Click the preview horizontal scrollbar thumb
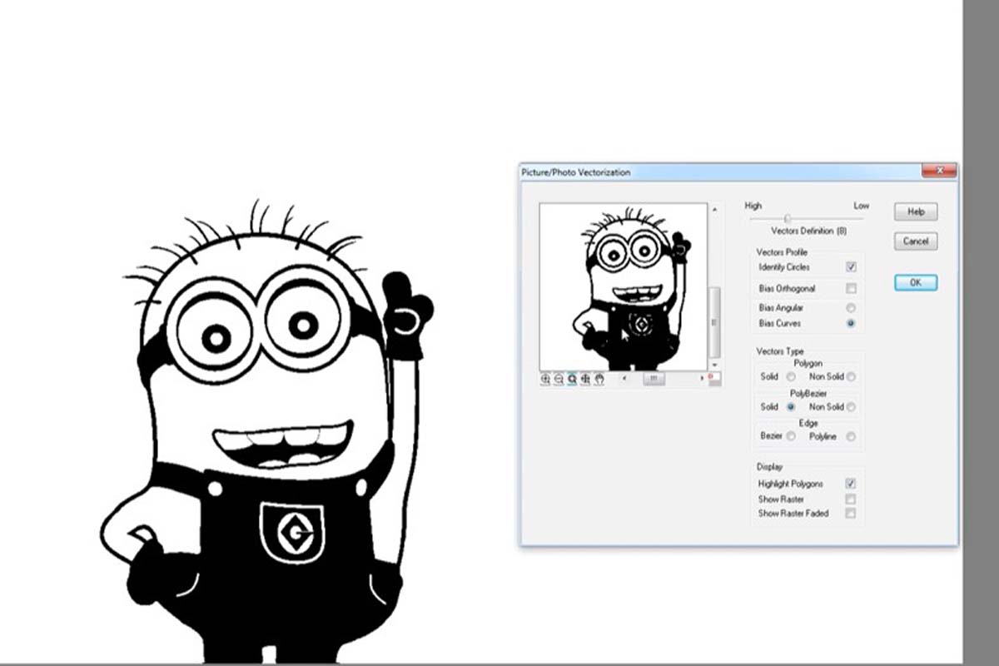This screenshot has height=666, width=999. 654,379
